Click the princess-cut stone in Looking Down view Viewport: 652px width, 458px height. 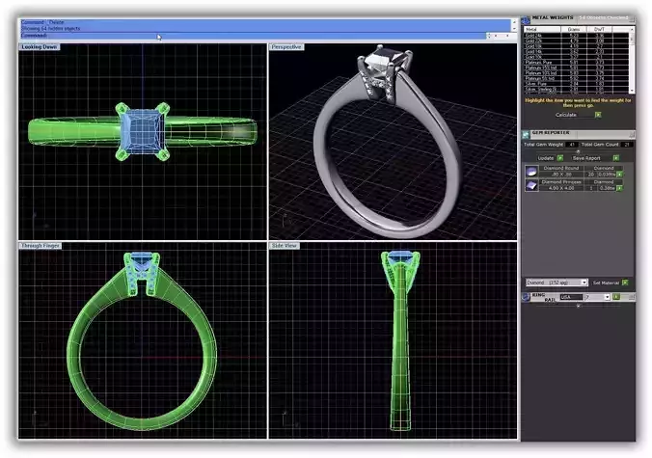tap(143, 131)
